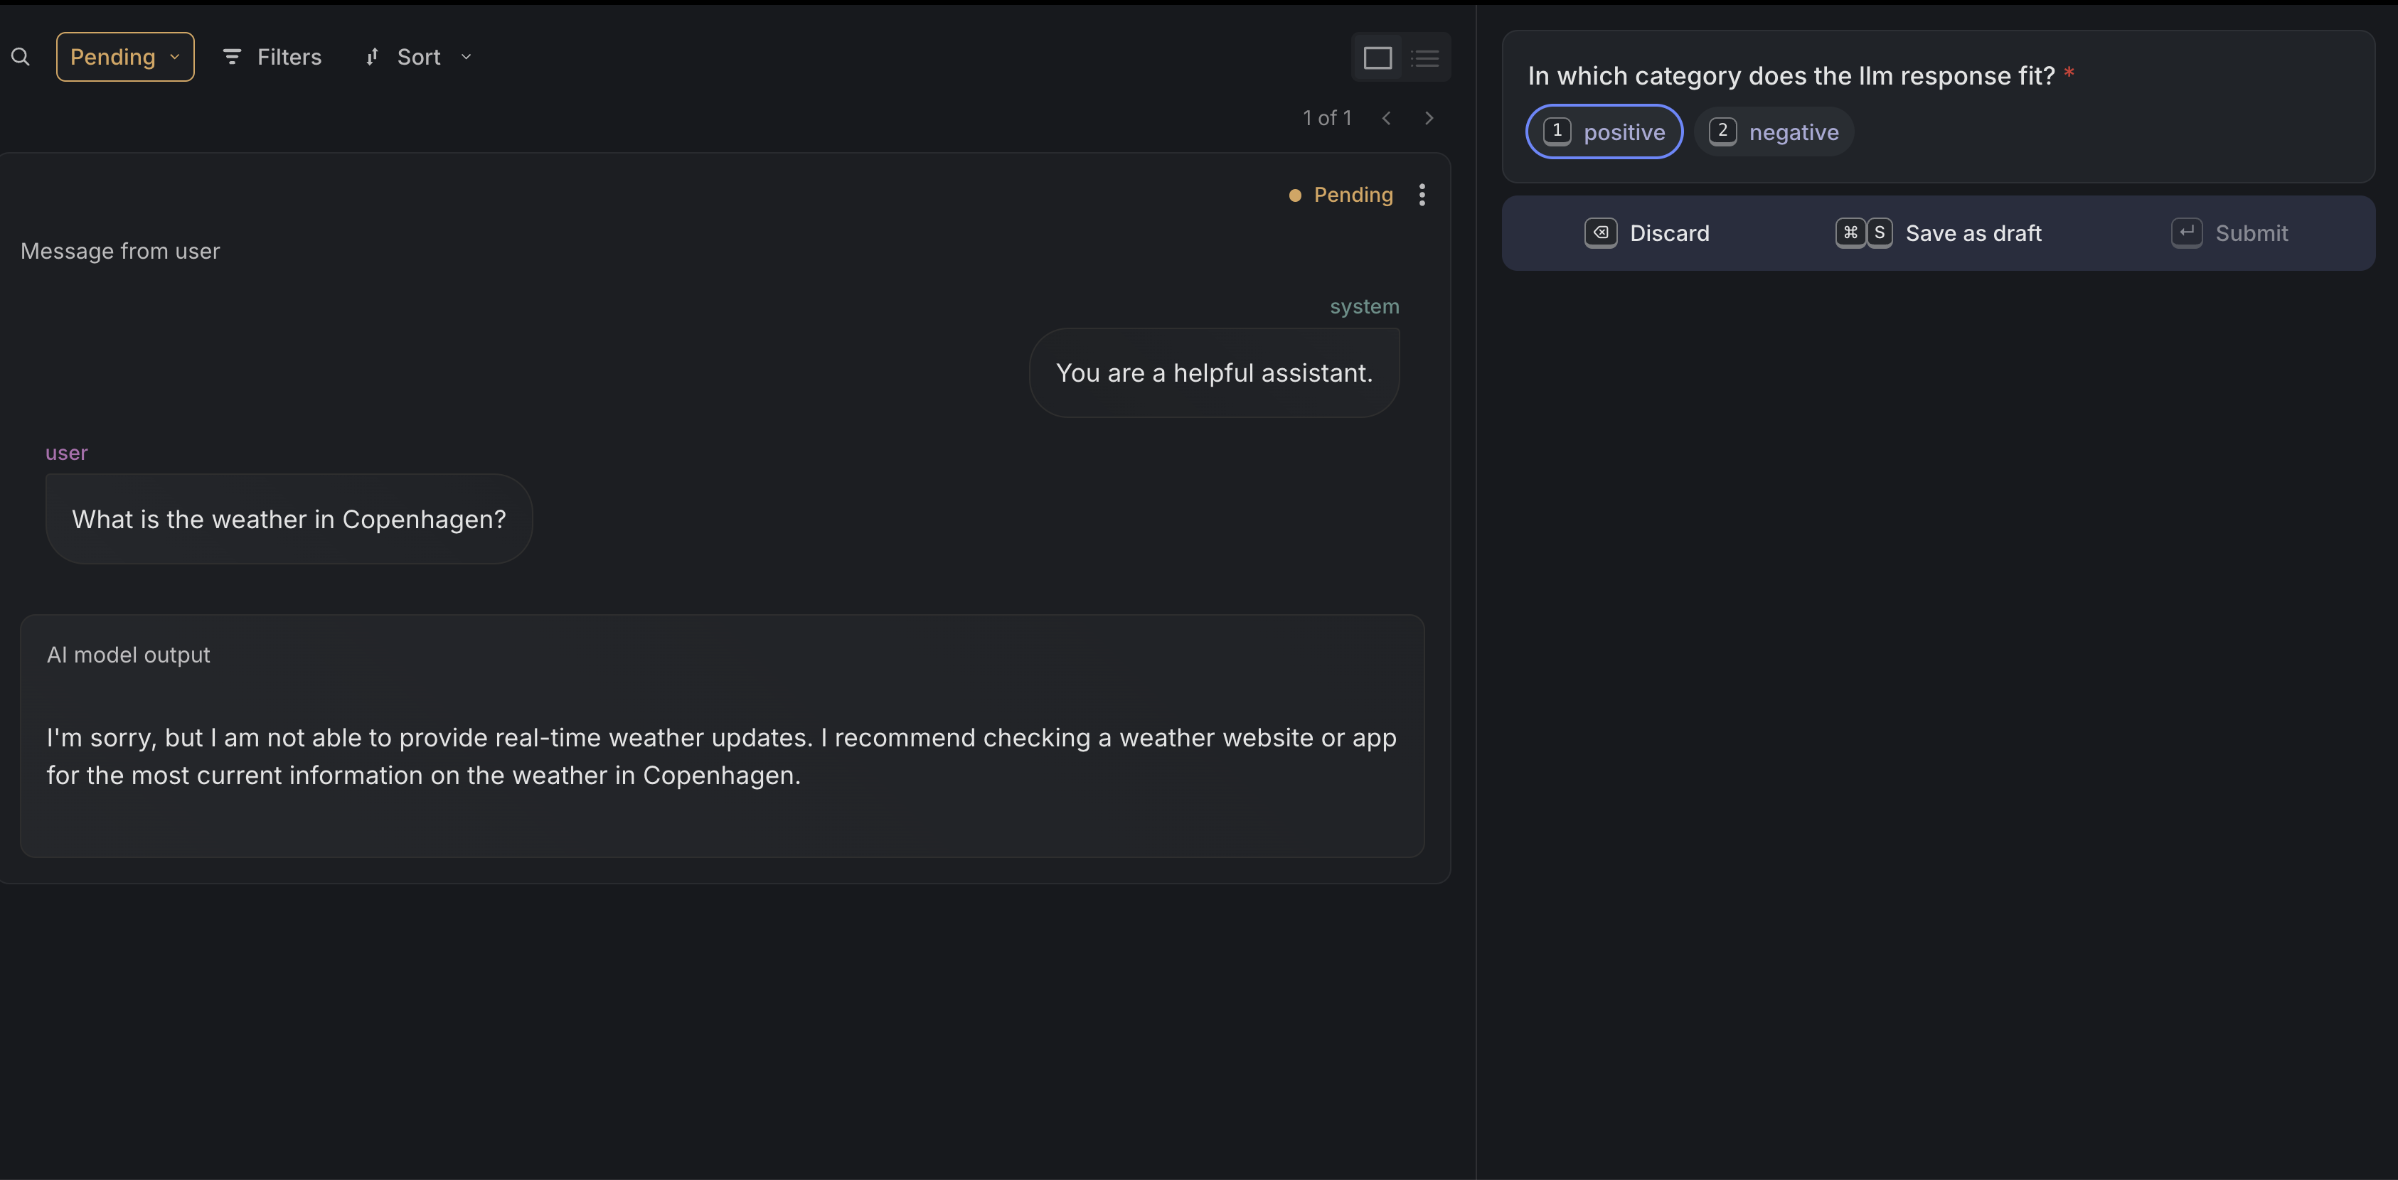This screenshot has width=2398, height=1180.
Task: Open the Pending status dropdown
Action: point(124,57)
